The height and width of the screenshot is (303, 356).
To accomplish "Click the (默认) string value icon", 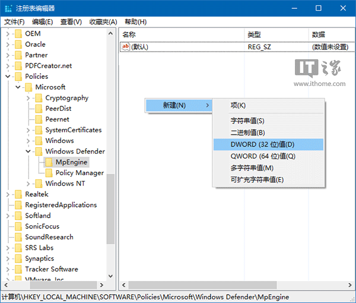I will tap(126, 47).
